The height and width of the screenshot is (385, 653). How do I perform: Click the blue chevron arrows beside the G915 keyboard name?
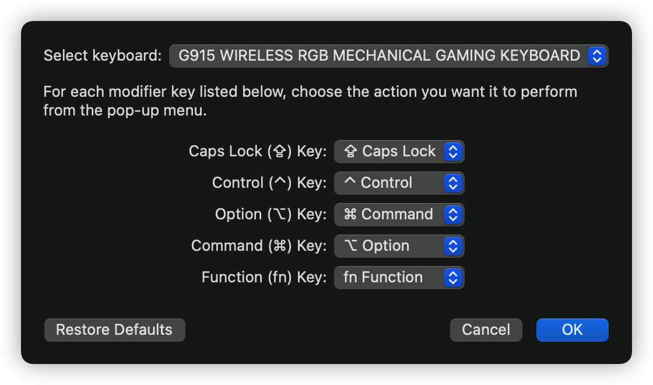[596, 56]
